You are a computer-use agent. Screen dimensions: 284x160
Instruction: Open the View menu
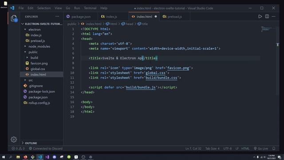(x=58, y=8)
